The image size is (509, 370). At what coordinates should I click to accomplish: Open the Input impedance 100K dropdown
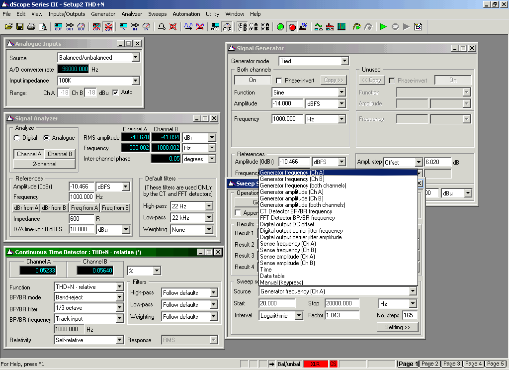pos(135,80)
